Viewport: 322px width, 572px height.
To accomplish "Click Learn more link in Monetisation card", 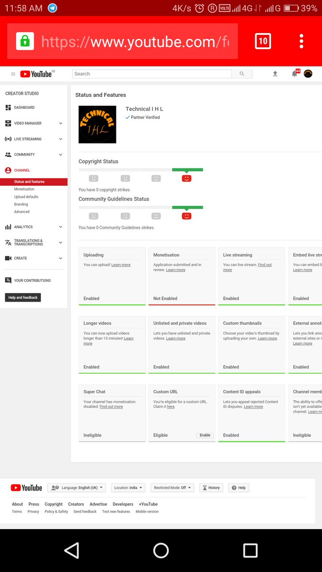I will 176,270.
